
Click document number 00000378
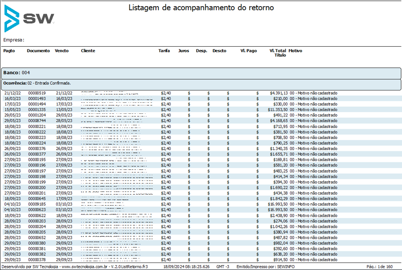(x=37, y=260)
